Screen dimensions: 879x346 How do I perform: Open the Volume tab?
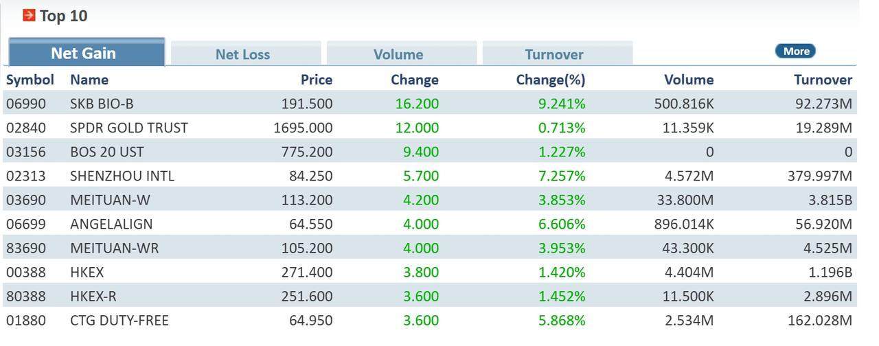[x=398, y=54]
